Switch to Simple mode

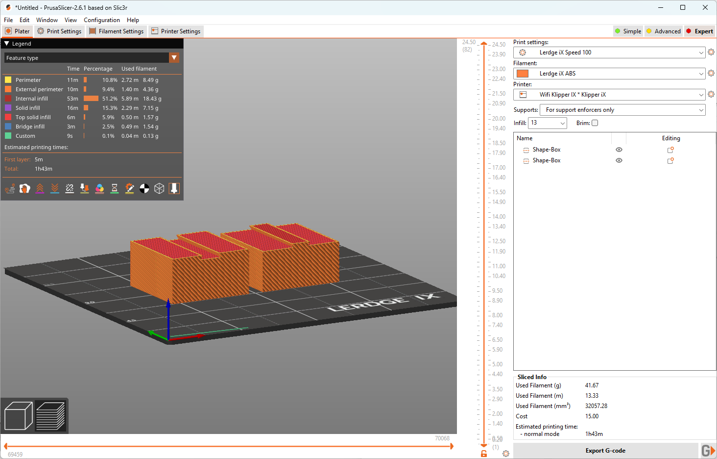(628, 31)
